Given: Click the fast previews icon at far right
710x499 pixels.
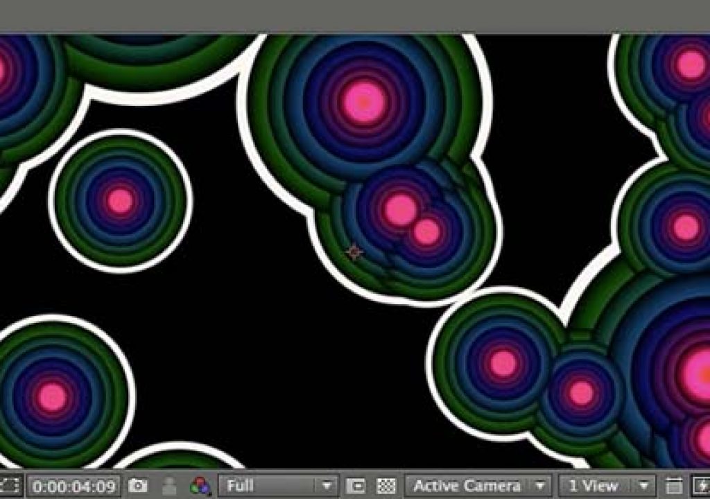Looking at the screenshot, I should [x=702, y=487].
